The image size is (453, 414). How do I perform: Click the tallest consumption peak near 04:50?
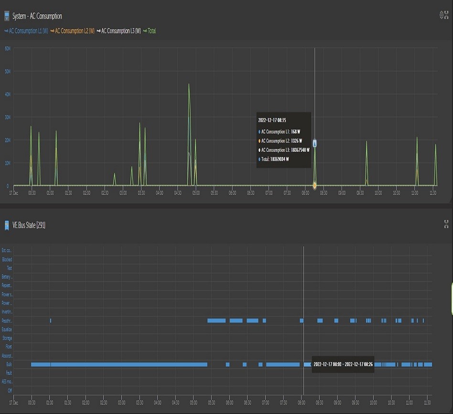(x=189, y=85)
